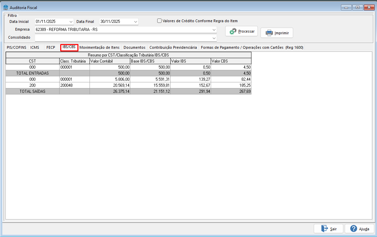The height and width of the screenshot is (237, 377).
Task: Expand the Empresa combo box
Action: click(214, 30)
